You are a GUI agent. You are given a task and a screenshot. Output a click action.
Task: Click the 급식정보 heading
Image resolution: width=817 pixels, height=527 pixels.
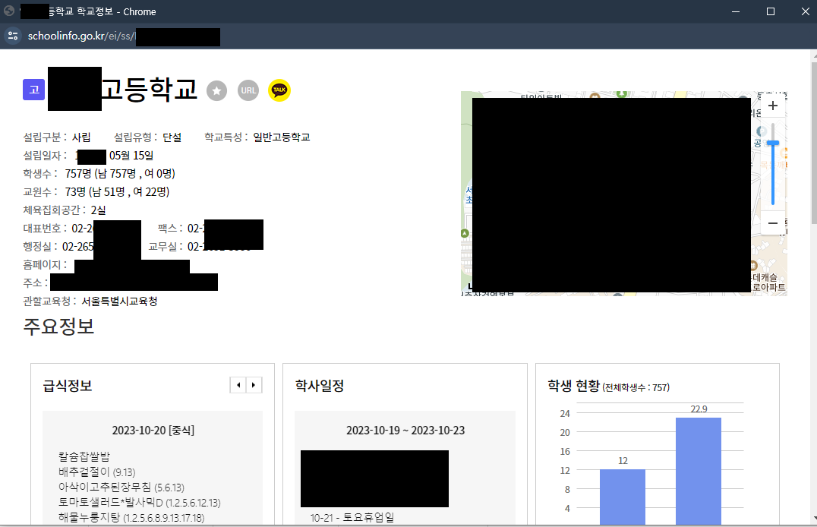pos(68,386)
